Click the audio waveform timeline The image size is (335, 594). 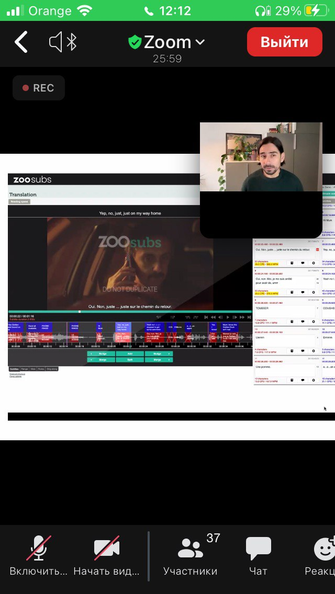[130, 337]
